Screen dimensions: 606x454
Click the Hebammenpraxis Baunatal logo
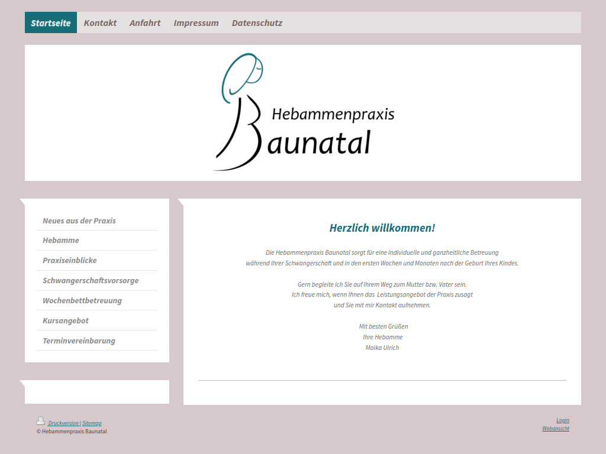(303, 111)
